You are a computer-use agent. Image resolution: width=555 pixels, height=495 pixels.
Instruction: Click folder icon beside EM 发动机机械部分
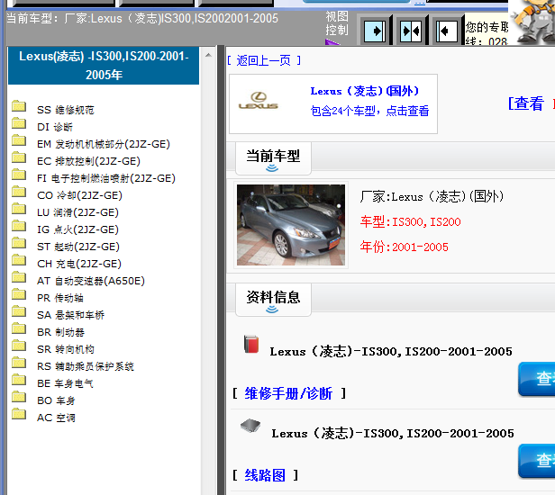(x=19, y=140)
